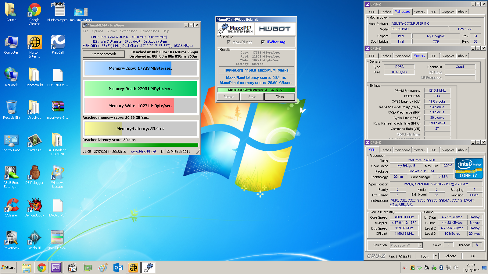Open Options menu in MaxxMEM²
Image resolution: width=488 pixels, height=274 pixels.
[98, 31]
